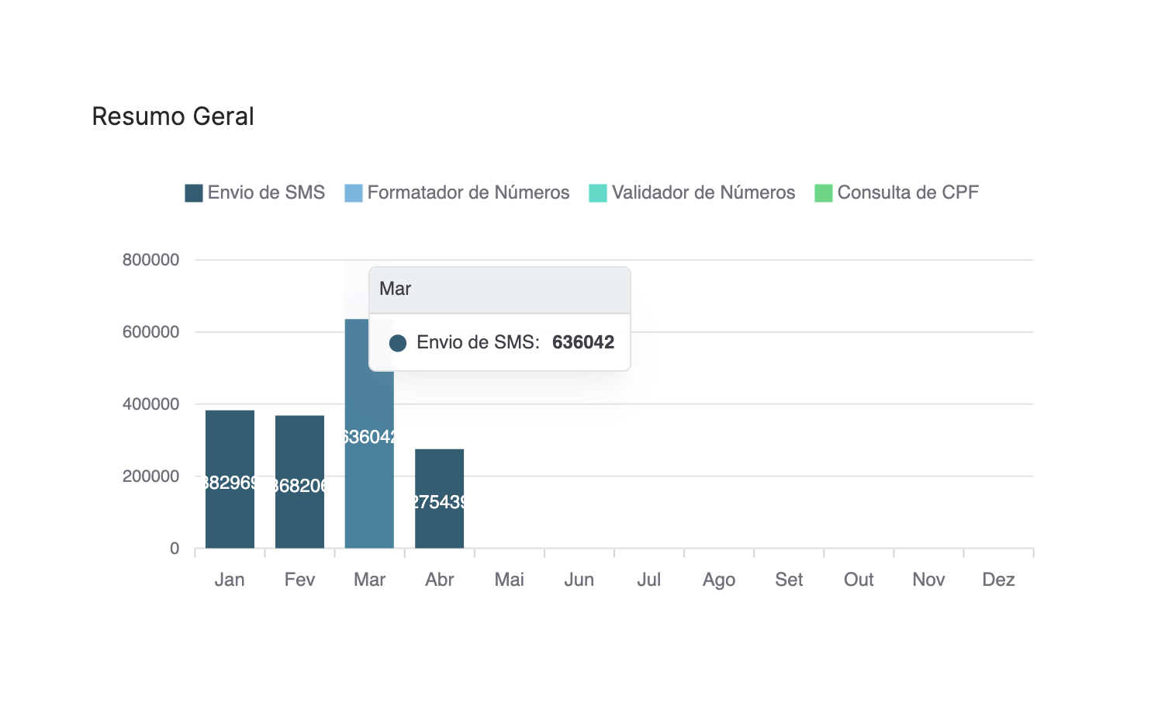The width and height of the screenshot is (1151, 717).
Task: Select the Mar label on the x-axis
Action: pos(369,579)
